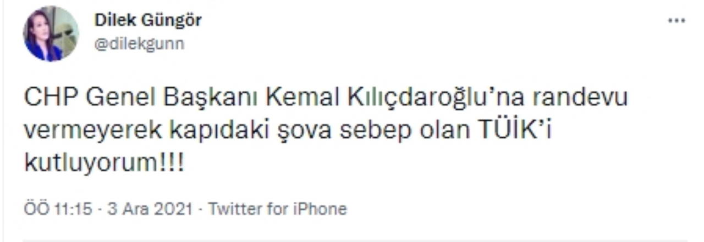The height and width of the screenshot is (242, 704).
Task: Open the three-dot more options menu
Action: tap(676, 20)
